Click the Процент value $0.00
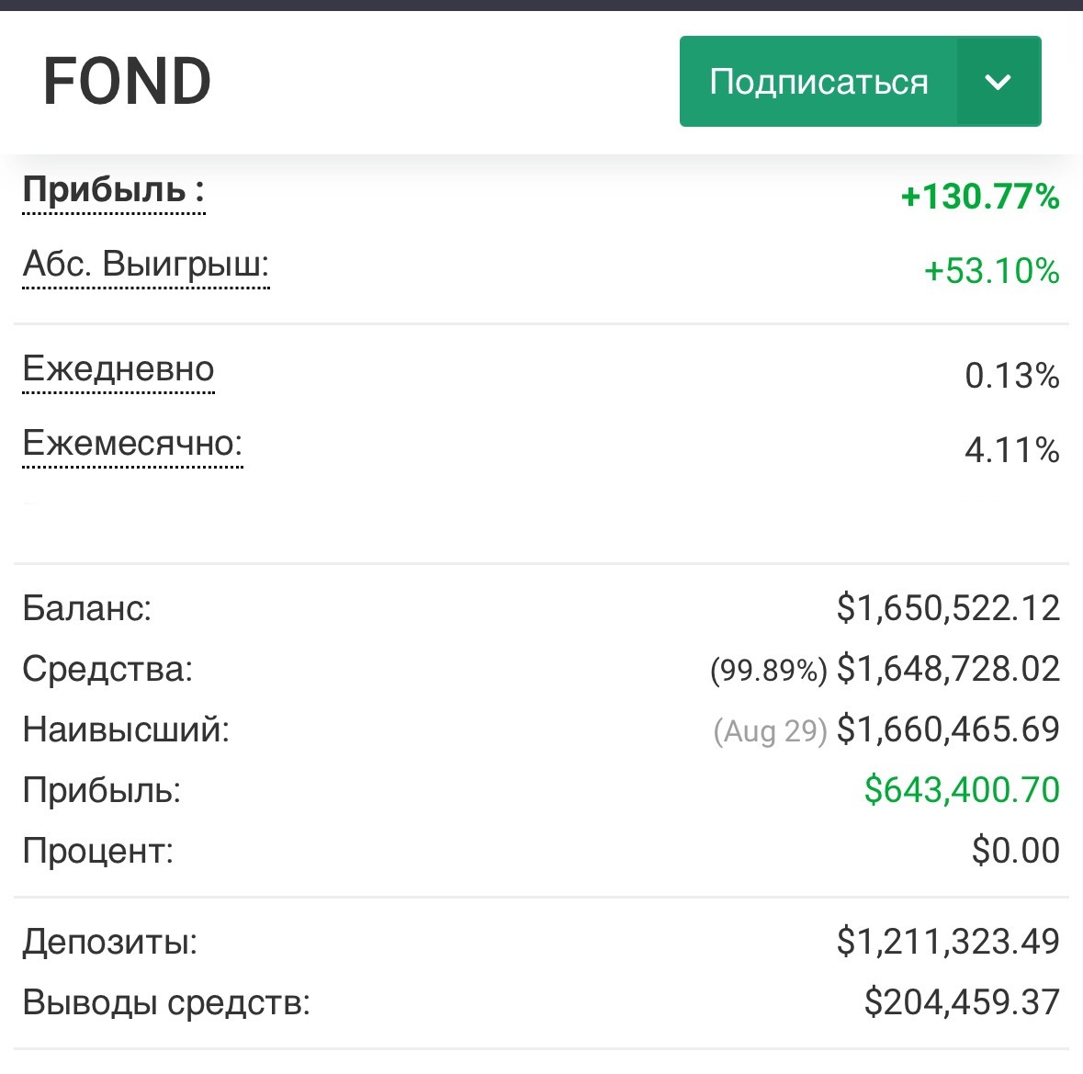This screenshot has height=1074, width=1083. pos(1015,851)
